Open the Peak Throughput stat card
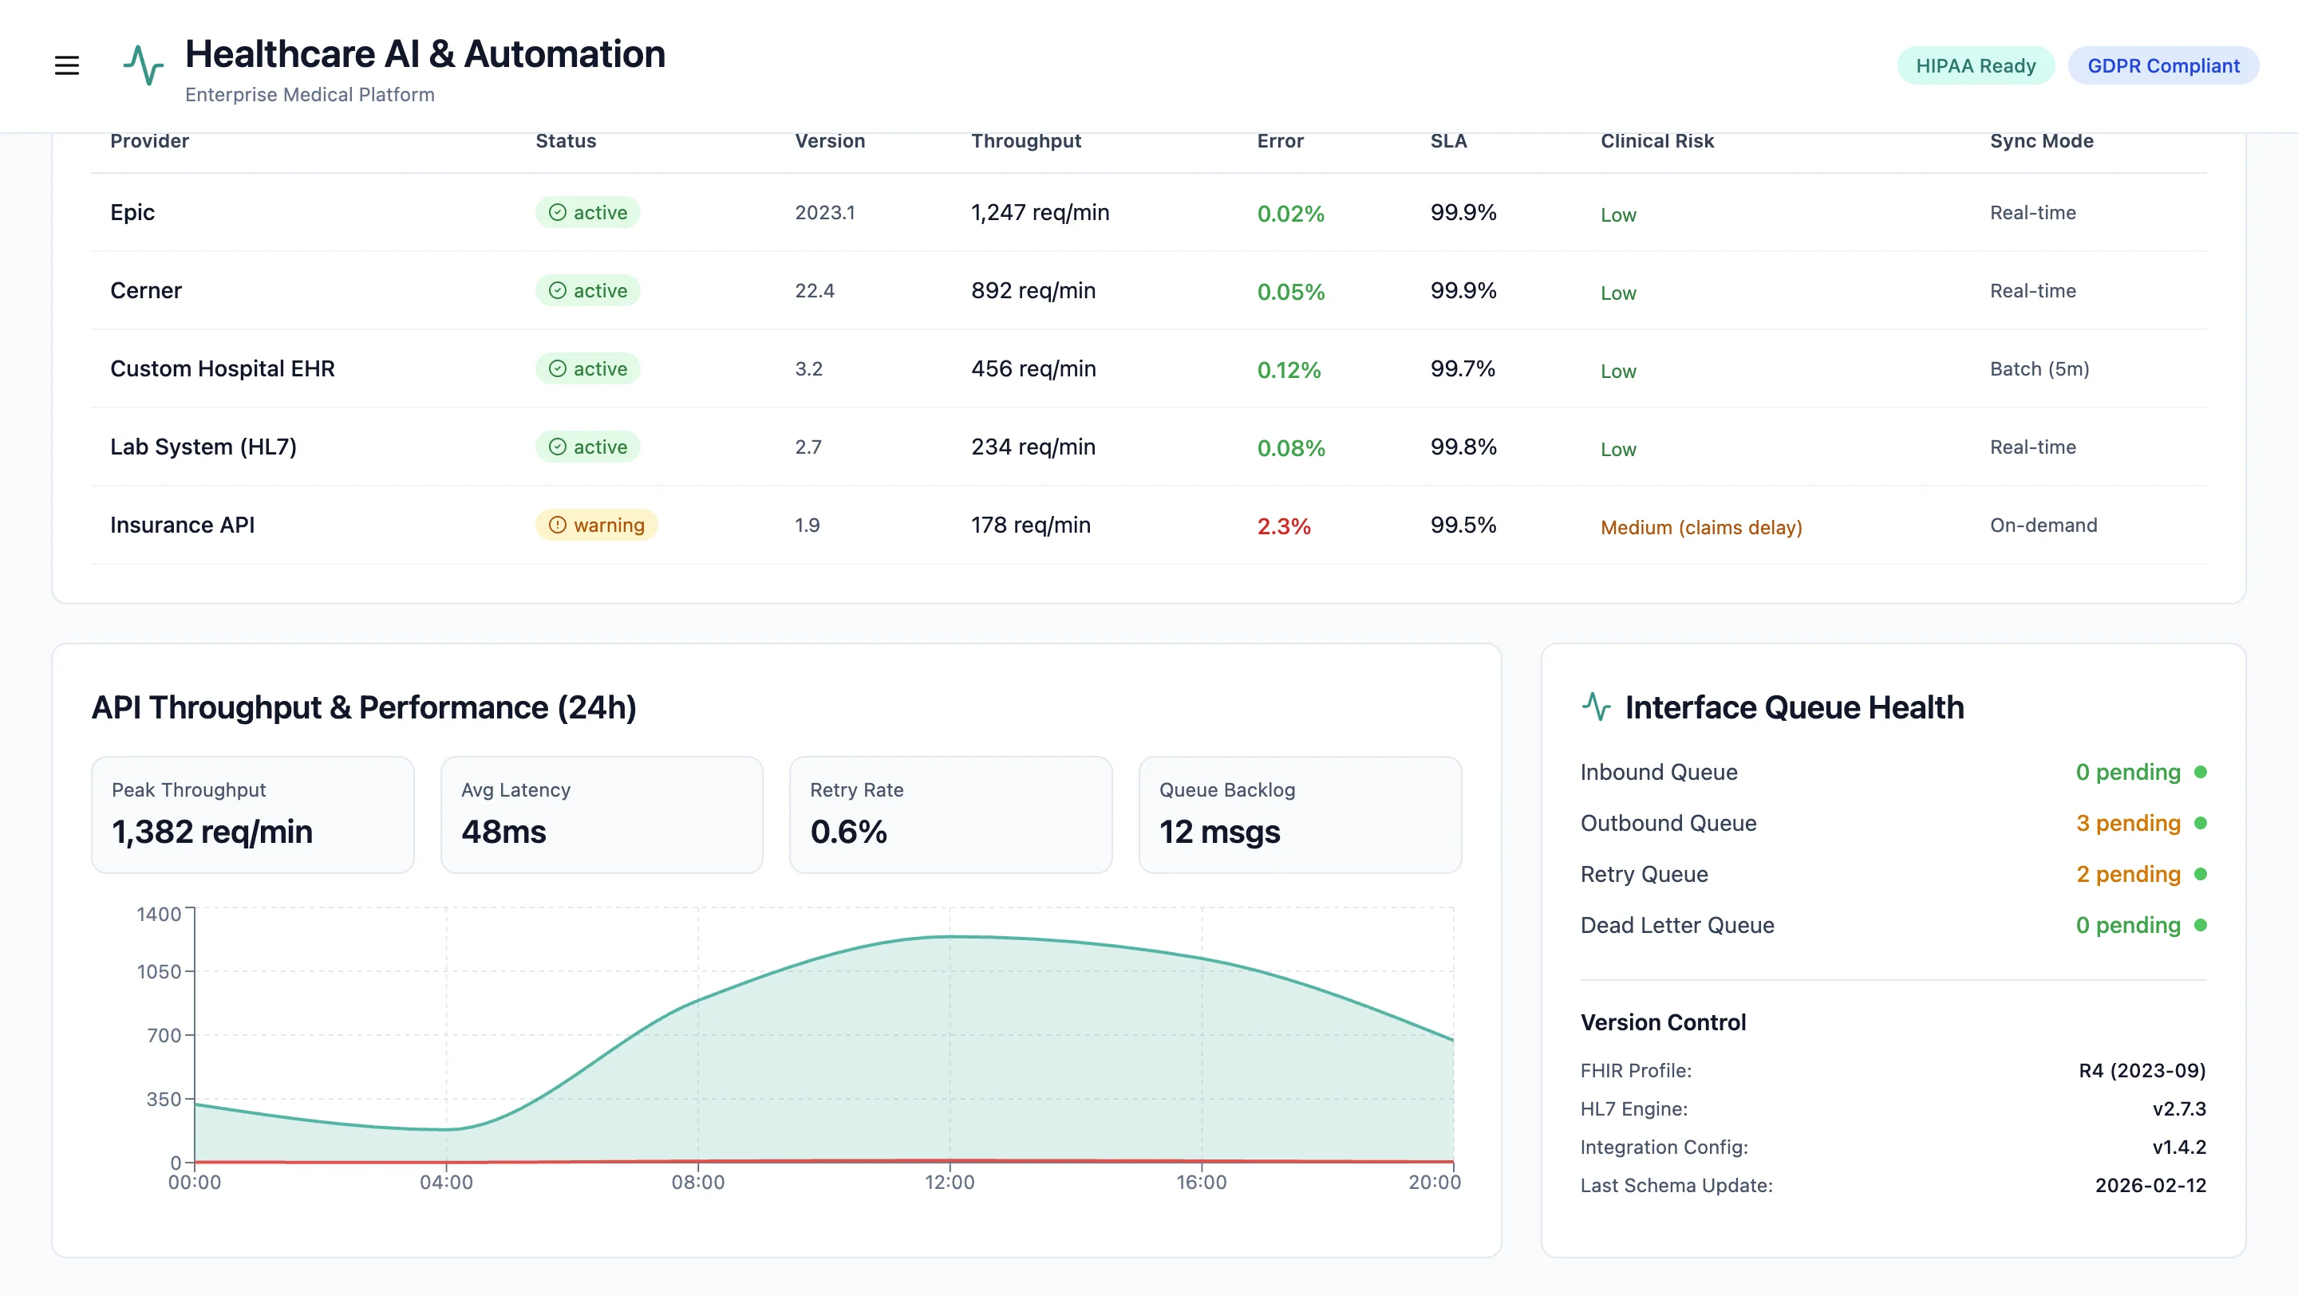Image resolution: width=2298 pixels, height=1295 pixels. click(252, 813)
